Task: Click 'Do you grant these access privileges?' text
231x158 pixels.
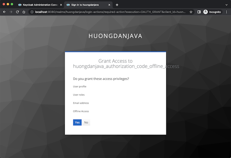Action: 101,79
